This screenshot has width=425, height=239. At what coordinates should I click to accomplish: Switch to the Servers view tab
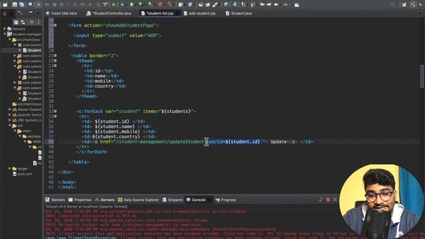[105, 200]
